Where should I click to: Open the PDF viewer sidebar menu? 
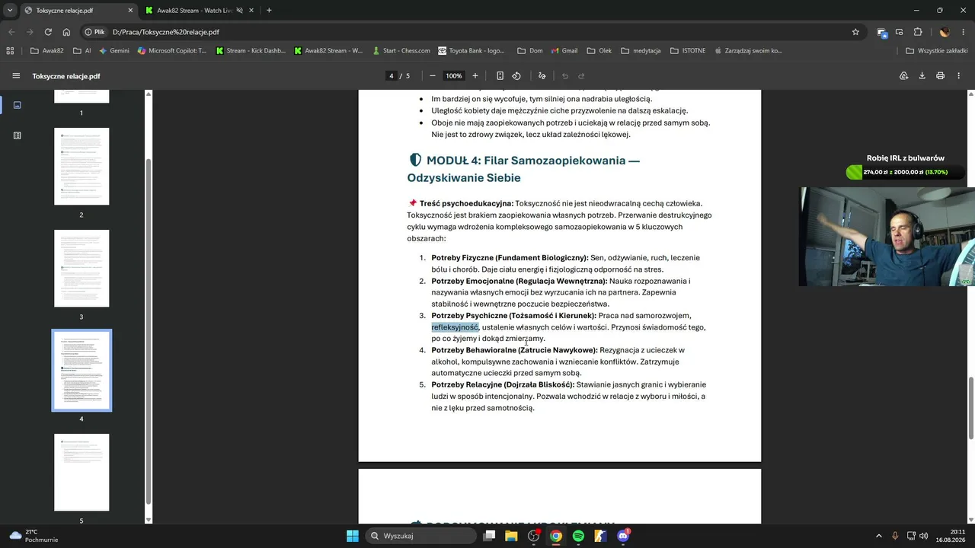pyautogui.click(x=16, y=76)
